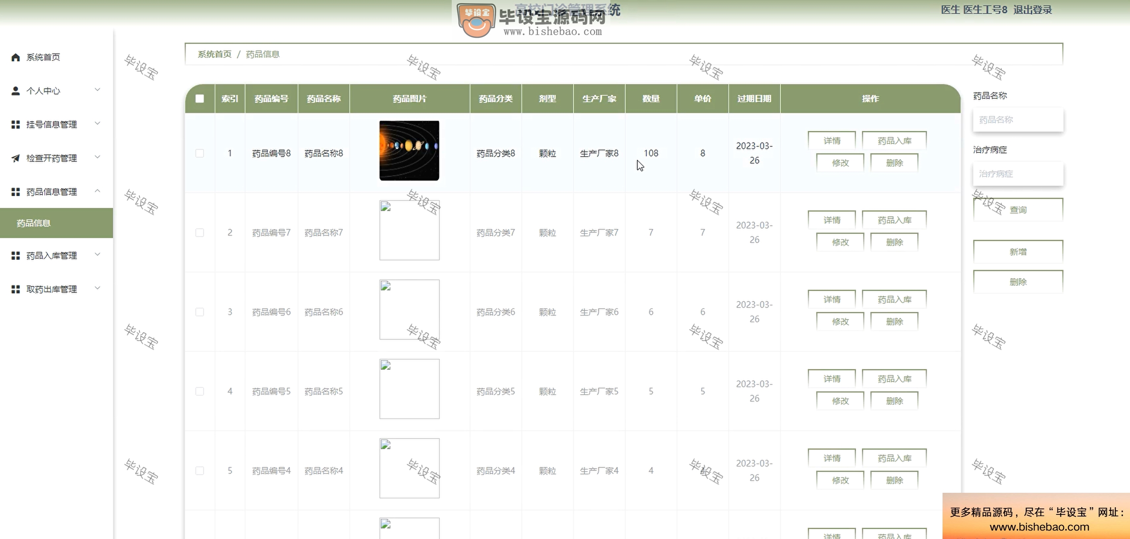
Task: Click 药品入库 for 药品名称7
Action: pos(894,220)
